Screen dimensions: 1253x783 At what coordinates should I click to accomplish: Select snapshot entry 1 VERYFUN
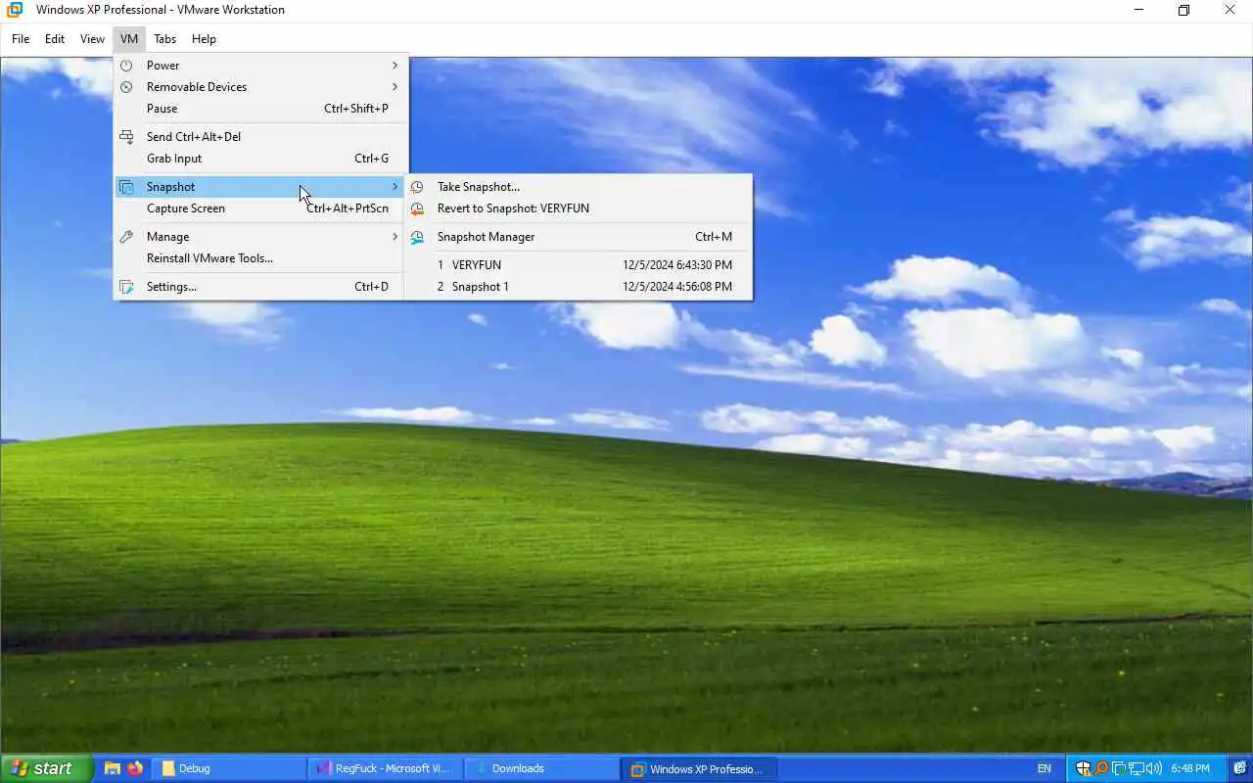[579, 265]
